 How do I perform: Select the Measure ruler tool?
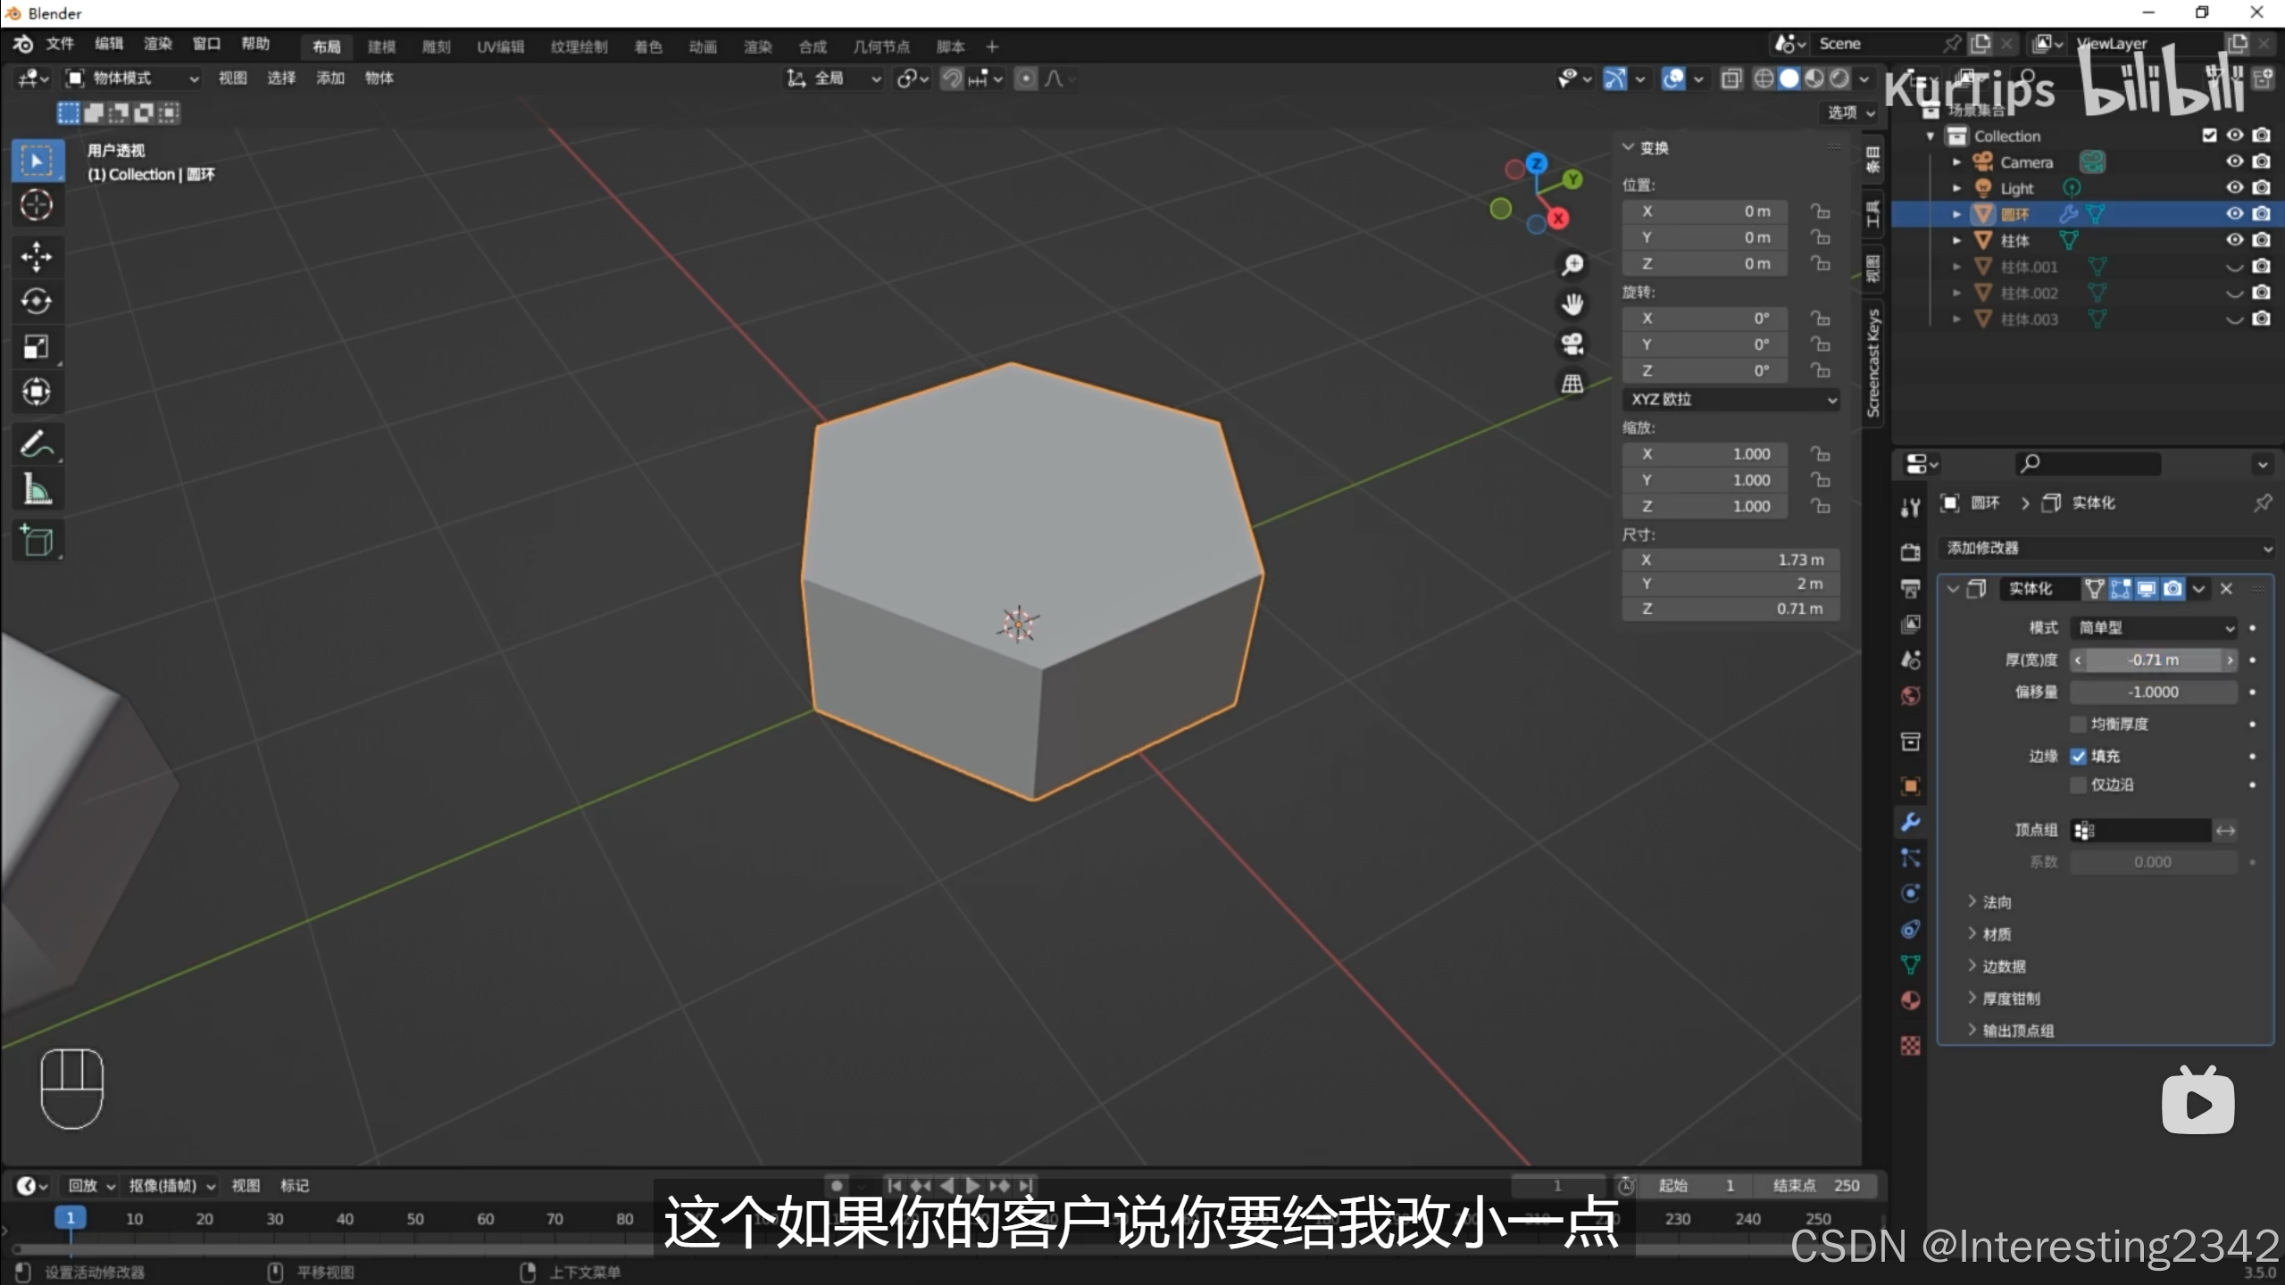(37, 489)
